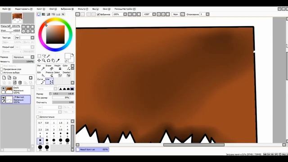The width and height of the screenshot is (288, 162).
Task: Zoom in canvas with toolbar plus button
Action: [x=134, y=14]
